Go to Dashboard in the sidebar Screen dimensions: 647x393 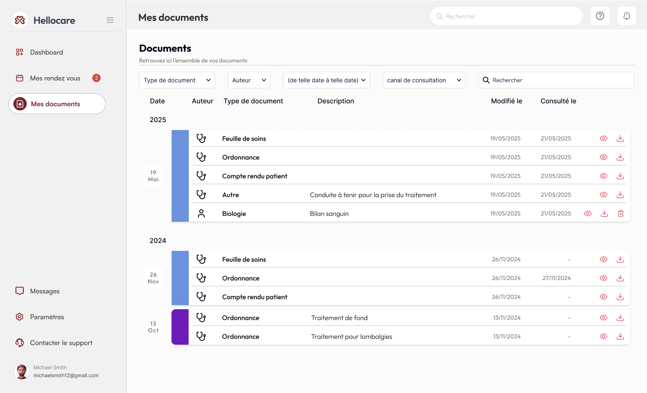pos(46,52)
